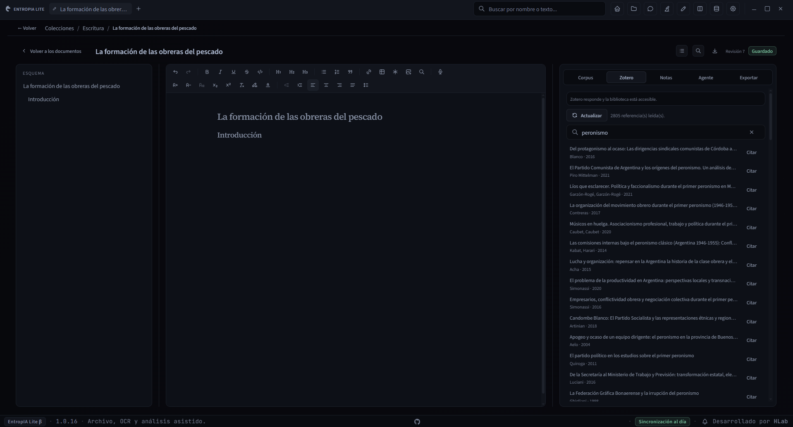This screenshot has height=427, width=793.
Task: Set heading level H2
Action: tap(292, 72)
